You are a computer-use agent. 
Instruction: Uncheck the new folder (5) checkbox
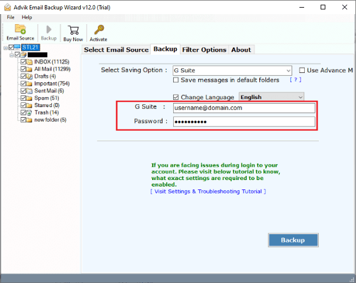24,120
